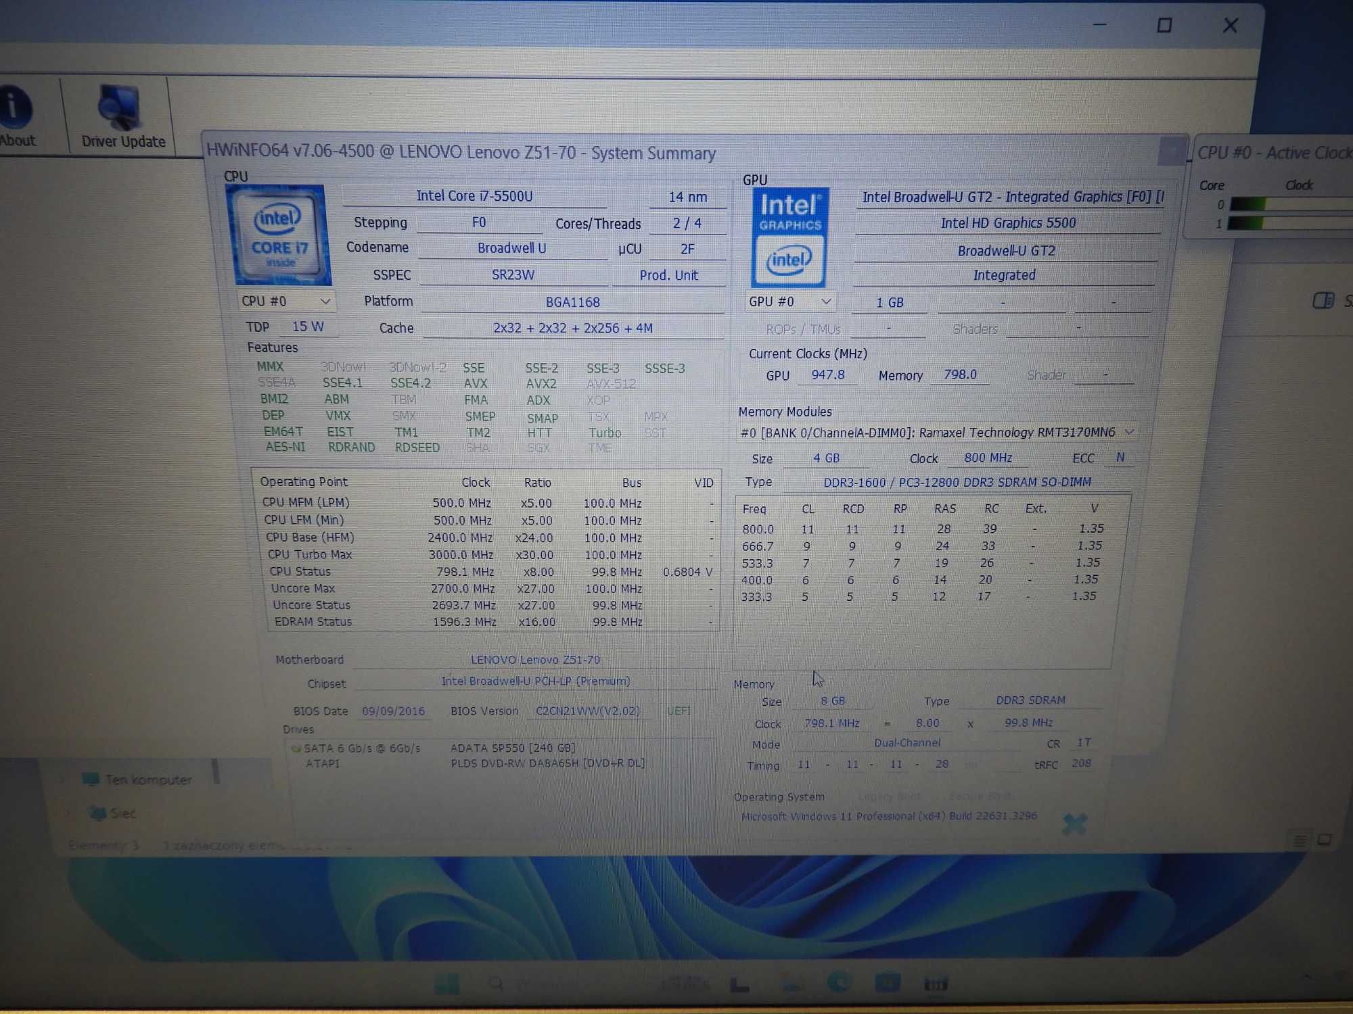Select the Uncore Max row
This screenshot has width=1353, height=1014.
coord(491,589)
